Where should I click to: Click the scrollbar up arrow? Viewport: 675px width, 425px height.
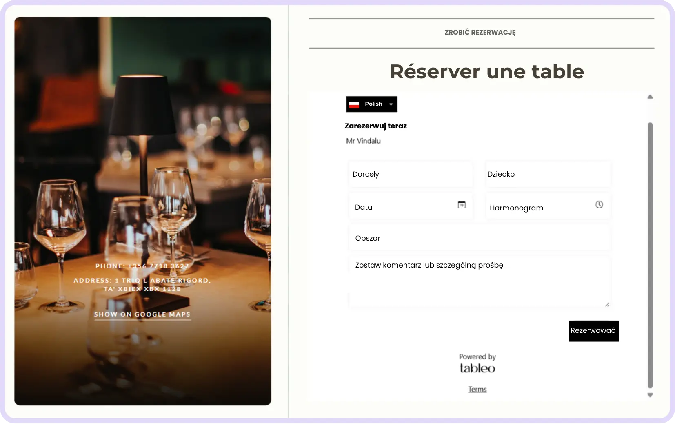pos(650,97)
